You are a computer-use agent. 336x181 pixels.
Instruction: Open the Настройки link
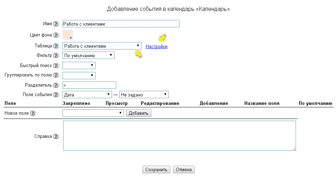click(x=157, y=46)
